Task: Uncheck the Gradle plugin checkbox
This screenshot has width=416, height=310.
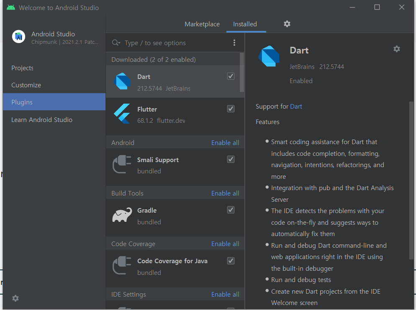Action: (231, 210)
